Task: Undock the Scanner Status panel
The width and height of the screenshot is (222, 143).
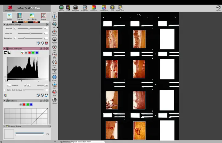Action: point(50,126)
